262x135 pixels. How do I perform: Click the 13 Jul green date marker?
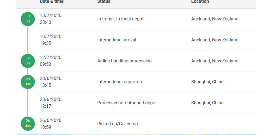click(28, 19)
